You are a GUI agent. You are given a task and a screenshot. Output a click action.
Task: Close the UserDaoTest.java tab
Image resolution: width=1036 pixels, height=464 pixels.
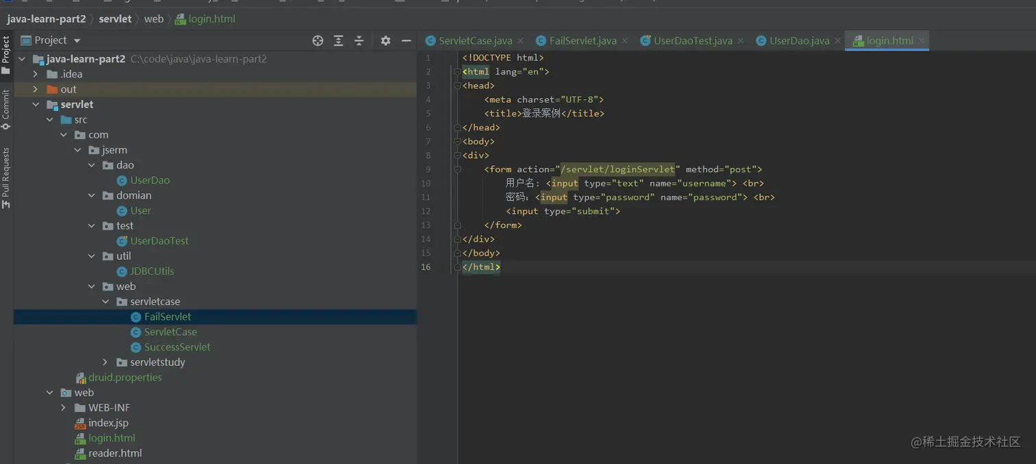(741, 41)
